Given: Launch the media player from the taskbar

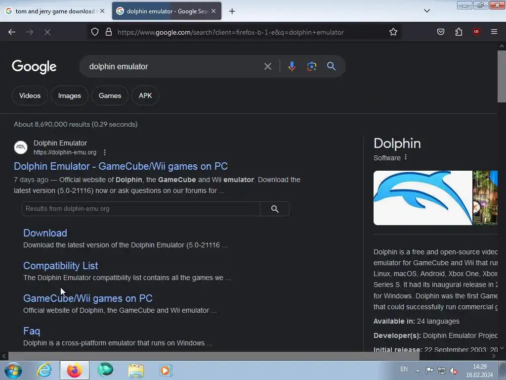Looking at the screenshot, I should (x=166, y=370).
